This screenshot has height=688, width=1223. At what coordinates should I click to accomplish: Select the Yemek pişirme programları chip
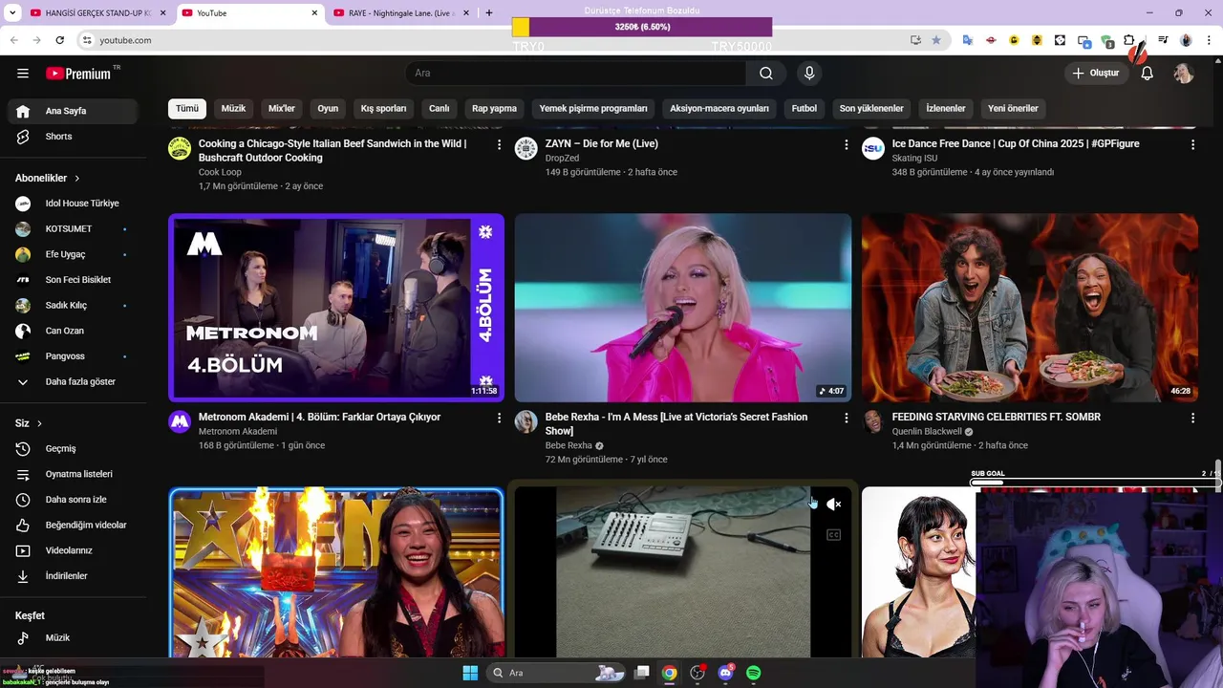click(593, 108)
